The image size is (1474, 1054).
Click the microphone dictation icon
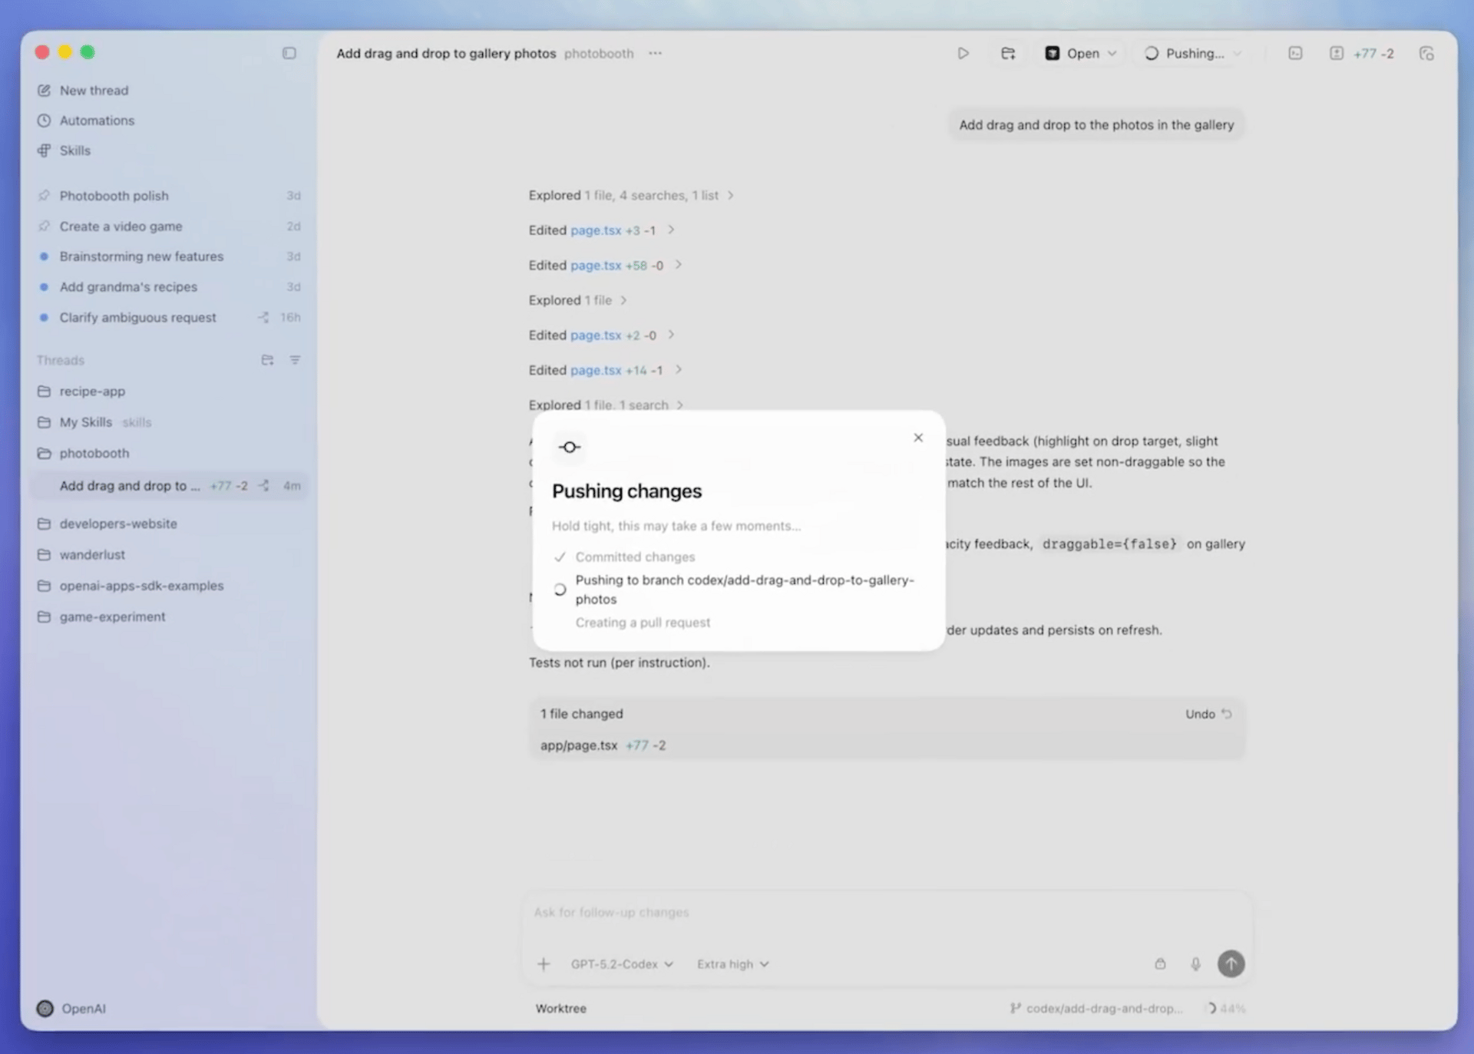click(1195, 963)
